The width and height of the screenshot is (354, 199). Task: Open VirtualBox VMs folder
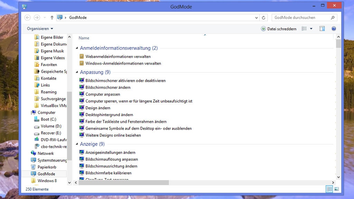(x=50, y=106)
